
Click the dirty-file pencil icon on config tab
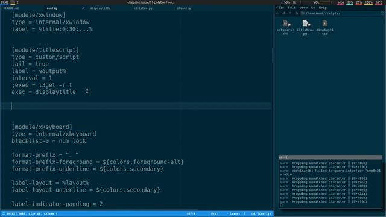(83, 8)
